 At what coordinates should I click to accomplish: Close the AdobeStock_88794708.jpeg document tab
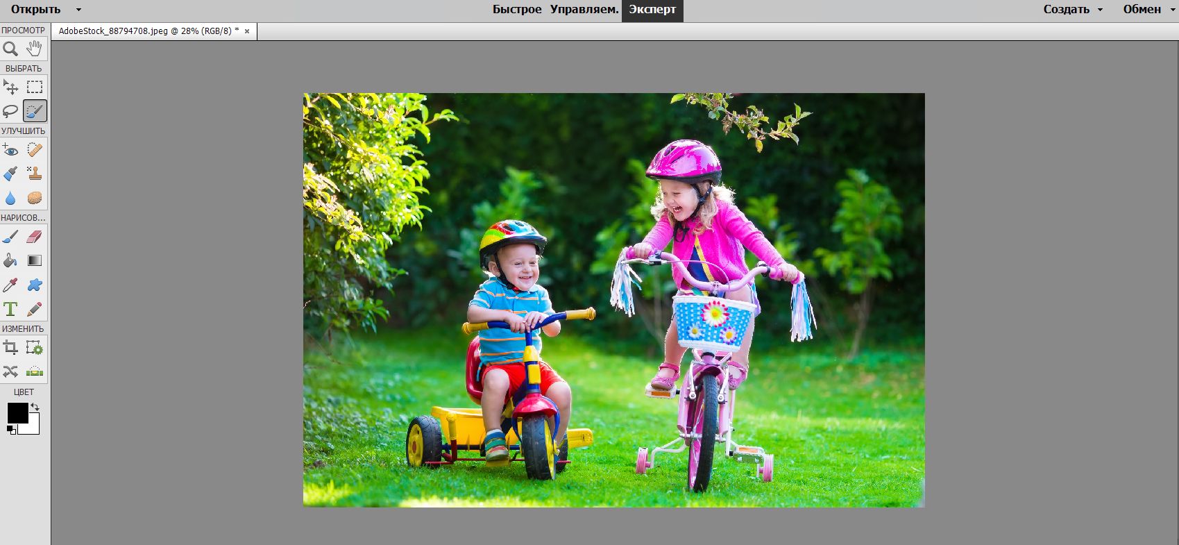247,31
